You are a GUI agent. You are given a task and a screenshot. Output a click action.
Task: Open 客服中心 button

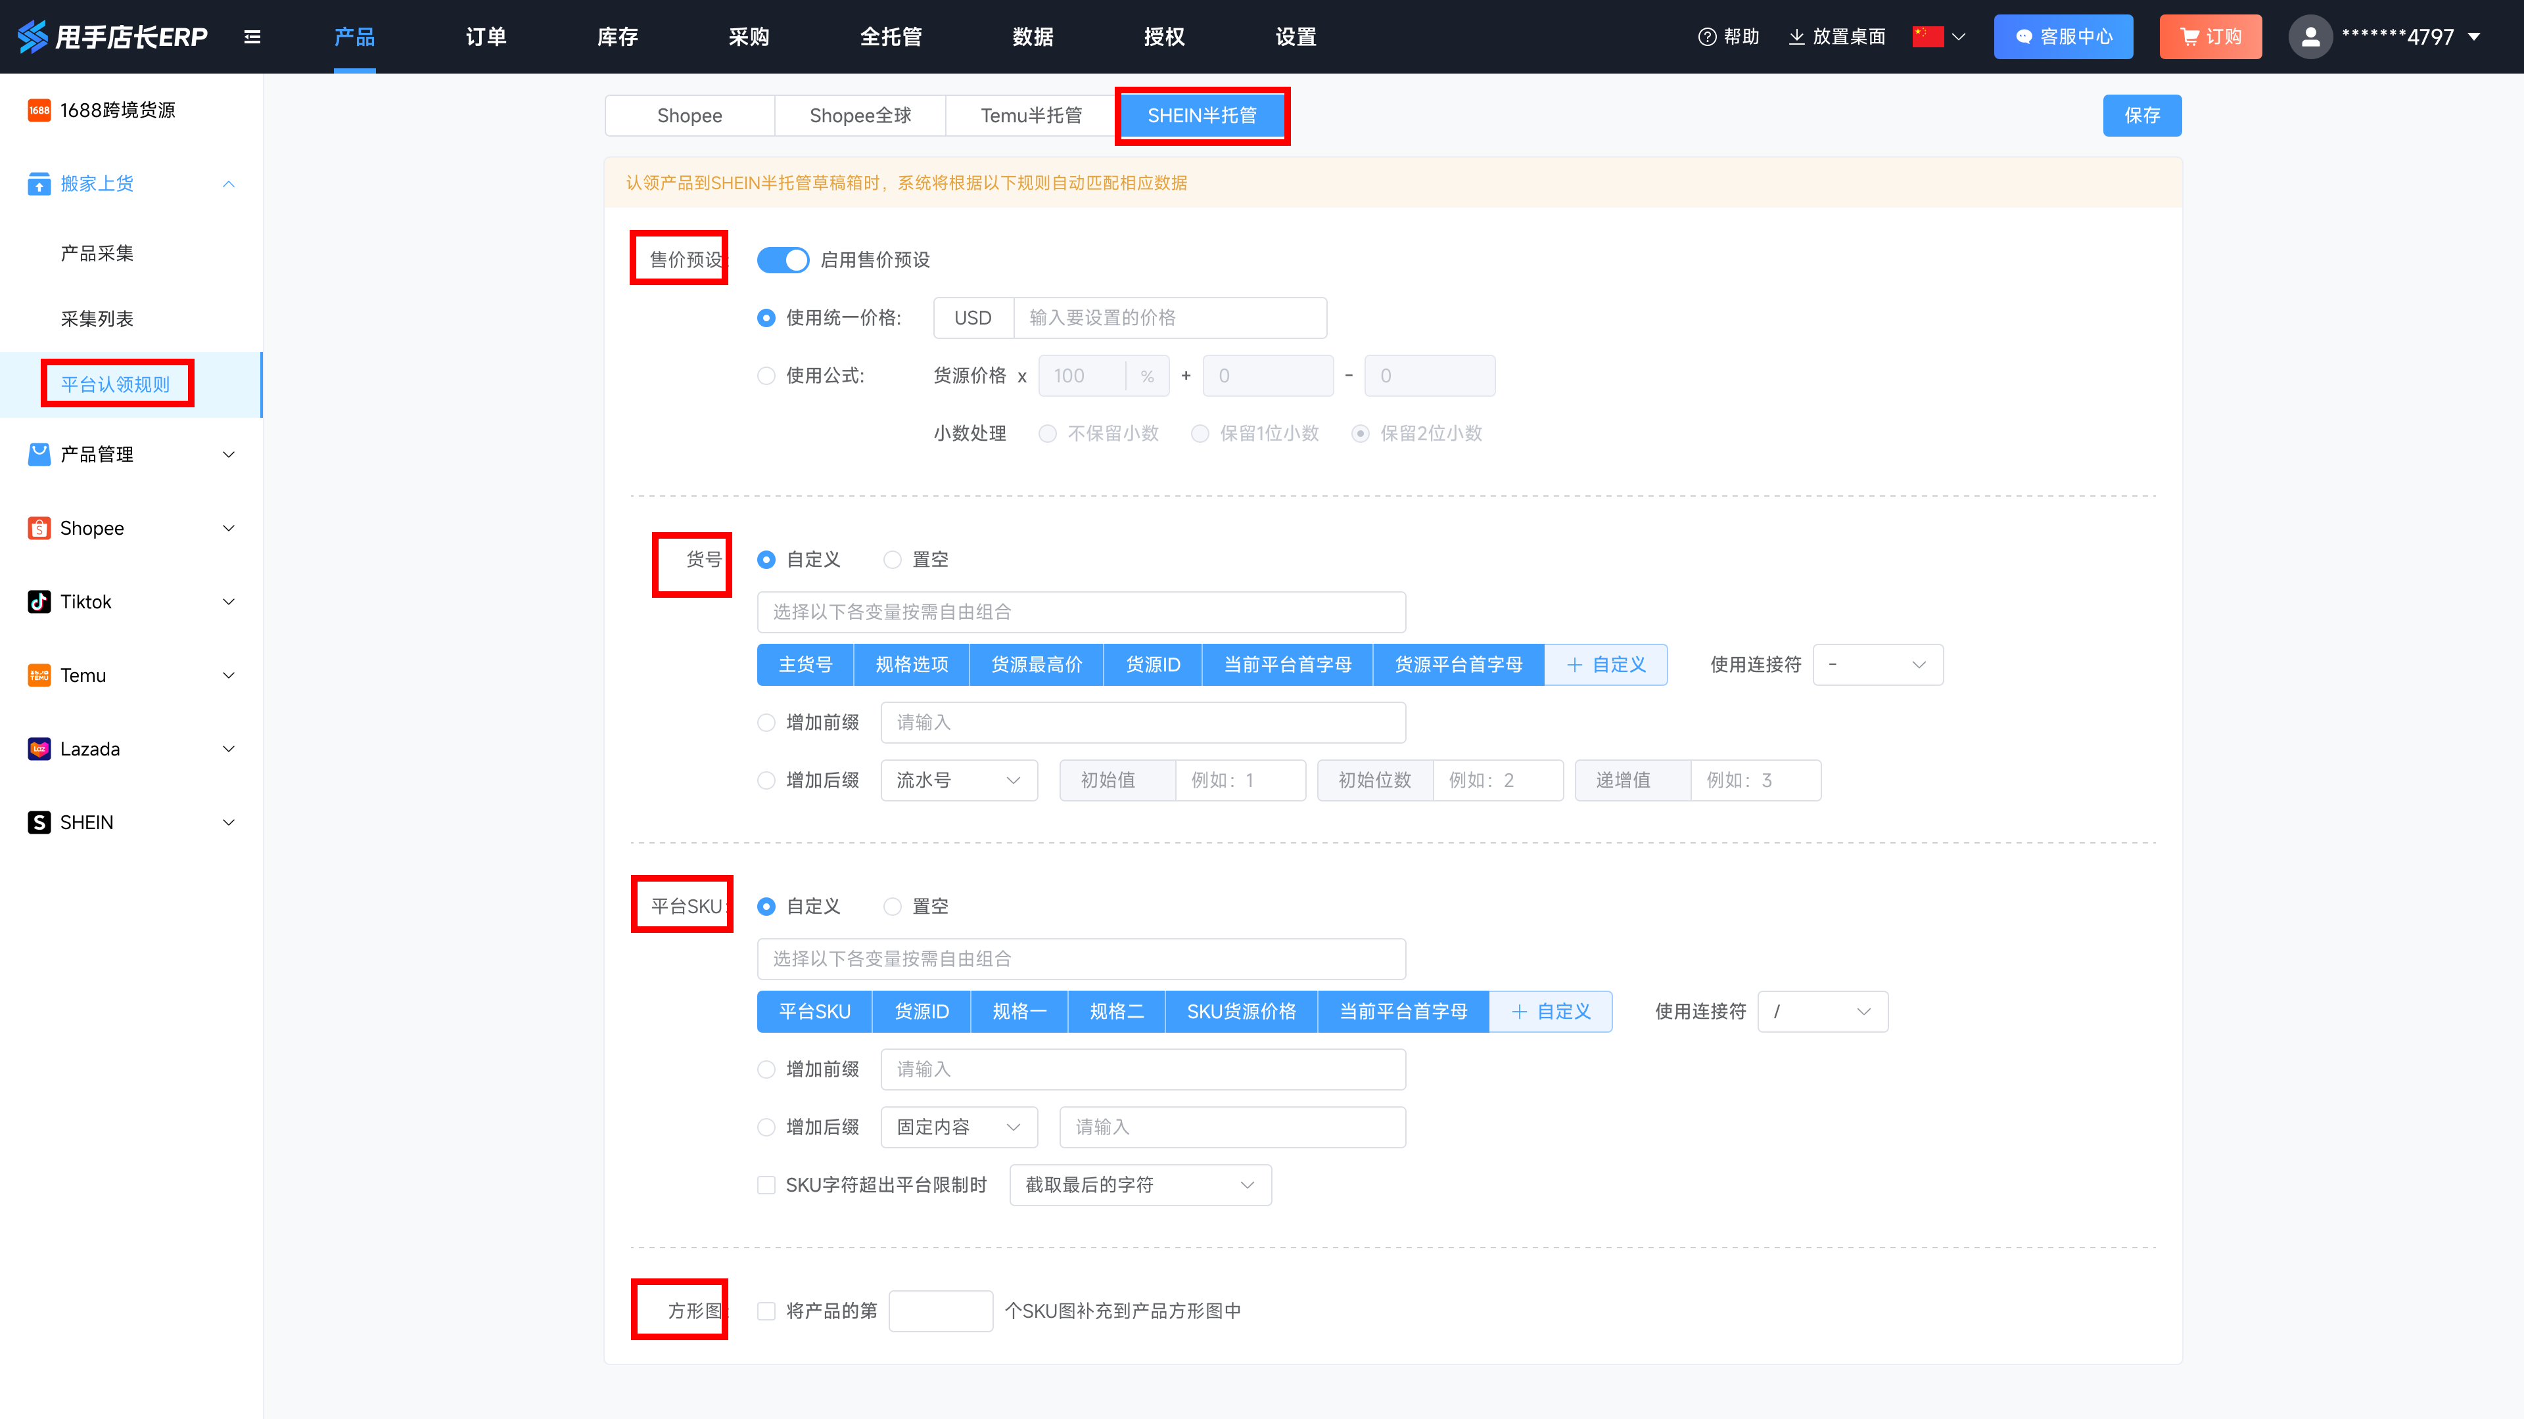2063,37
